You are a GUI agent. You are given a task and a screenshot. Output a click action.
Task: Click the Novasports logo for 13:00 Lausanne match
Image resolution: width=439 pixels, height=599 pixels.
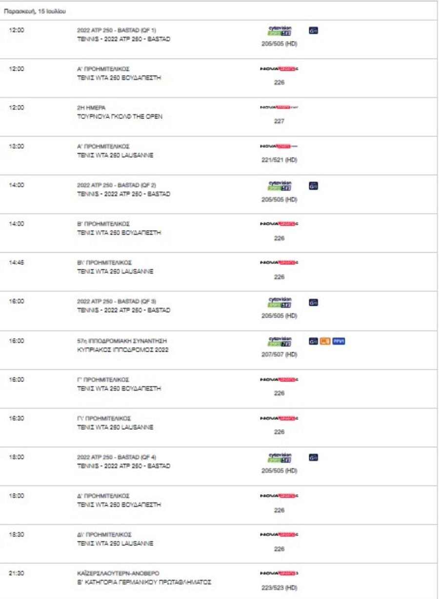tap(279, 146)
